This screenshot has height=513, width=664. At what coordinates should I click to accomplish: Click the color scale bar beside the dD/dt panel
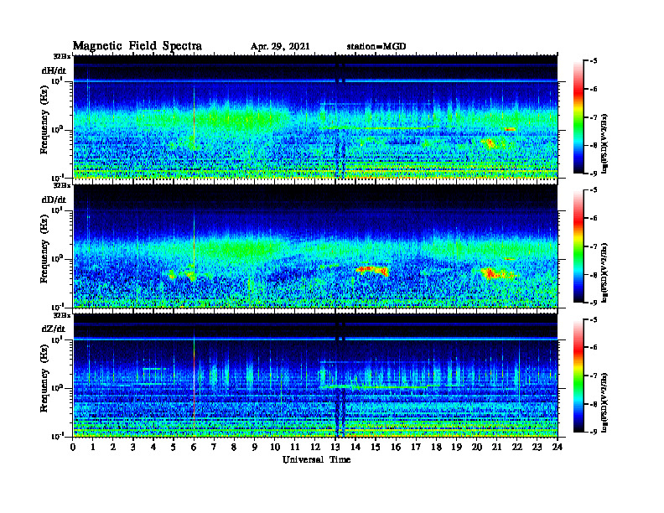pyautogui.click(x=578, y=246)
